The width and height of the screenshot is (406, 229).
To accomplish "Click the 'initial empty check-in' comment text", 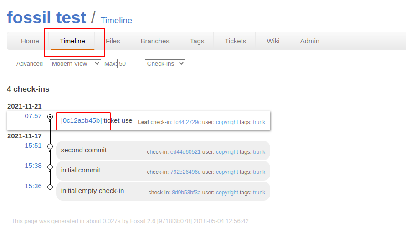I will [x=93, y=191].
